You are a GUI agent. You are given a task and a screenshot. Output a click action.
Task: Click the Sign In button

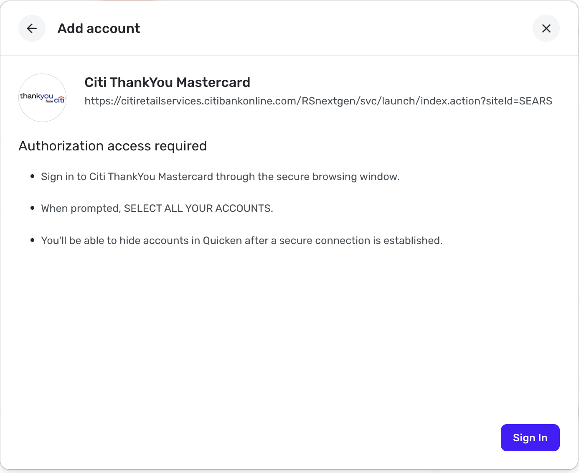[x=530, y=437]
